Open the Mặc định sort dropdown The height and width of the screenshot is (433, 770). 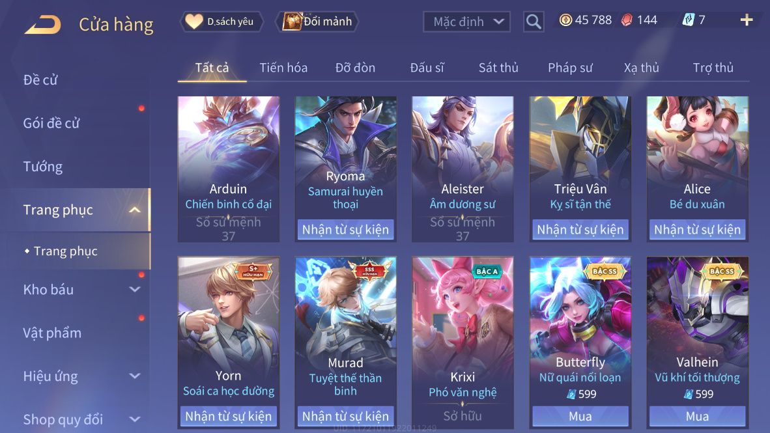pos(466,21)
